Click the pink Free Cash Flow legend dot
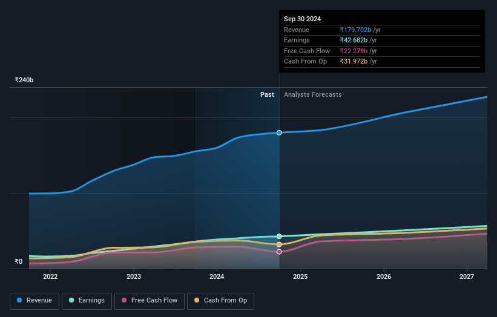The width and height of the screenshot is (497, 317). click(x=124, y=300)
